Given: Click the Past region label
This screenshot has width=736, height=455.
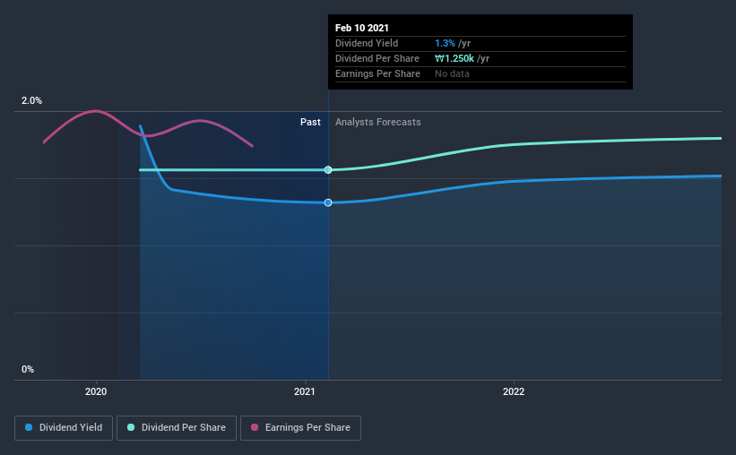Looking at the screenshot, I should [x=310, y=122].
